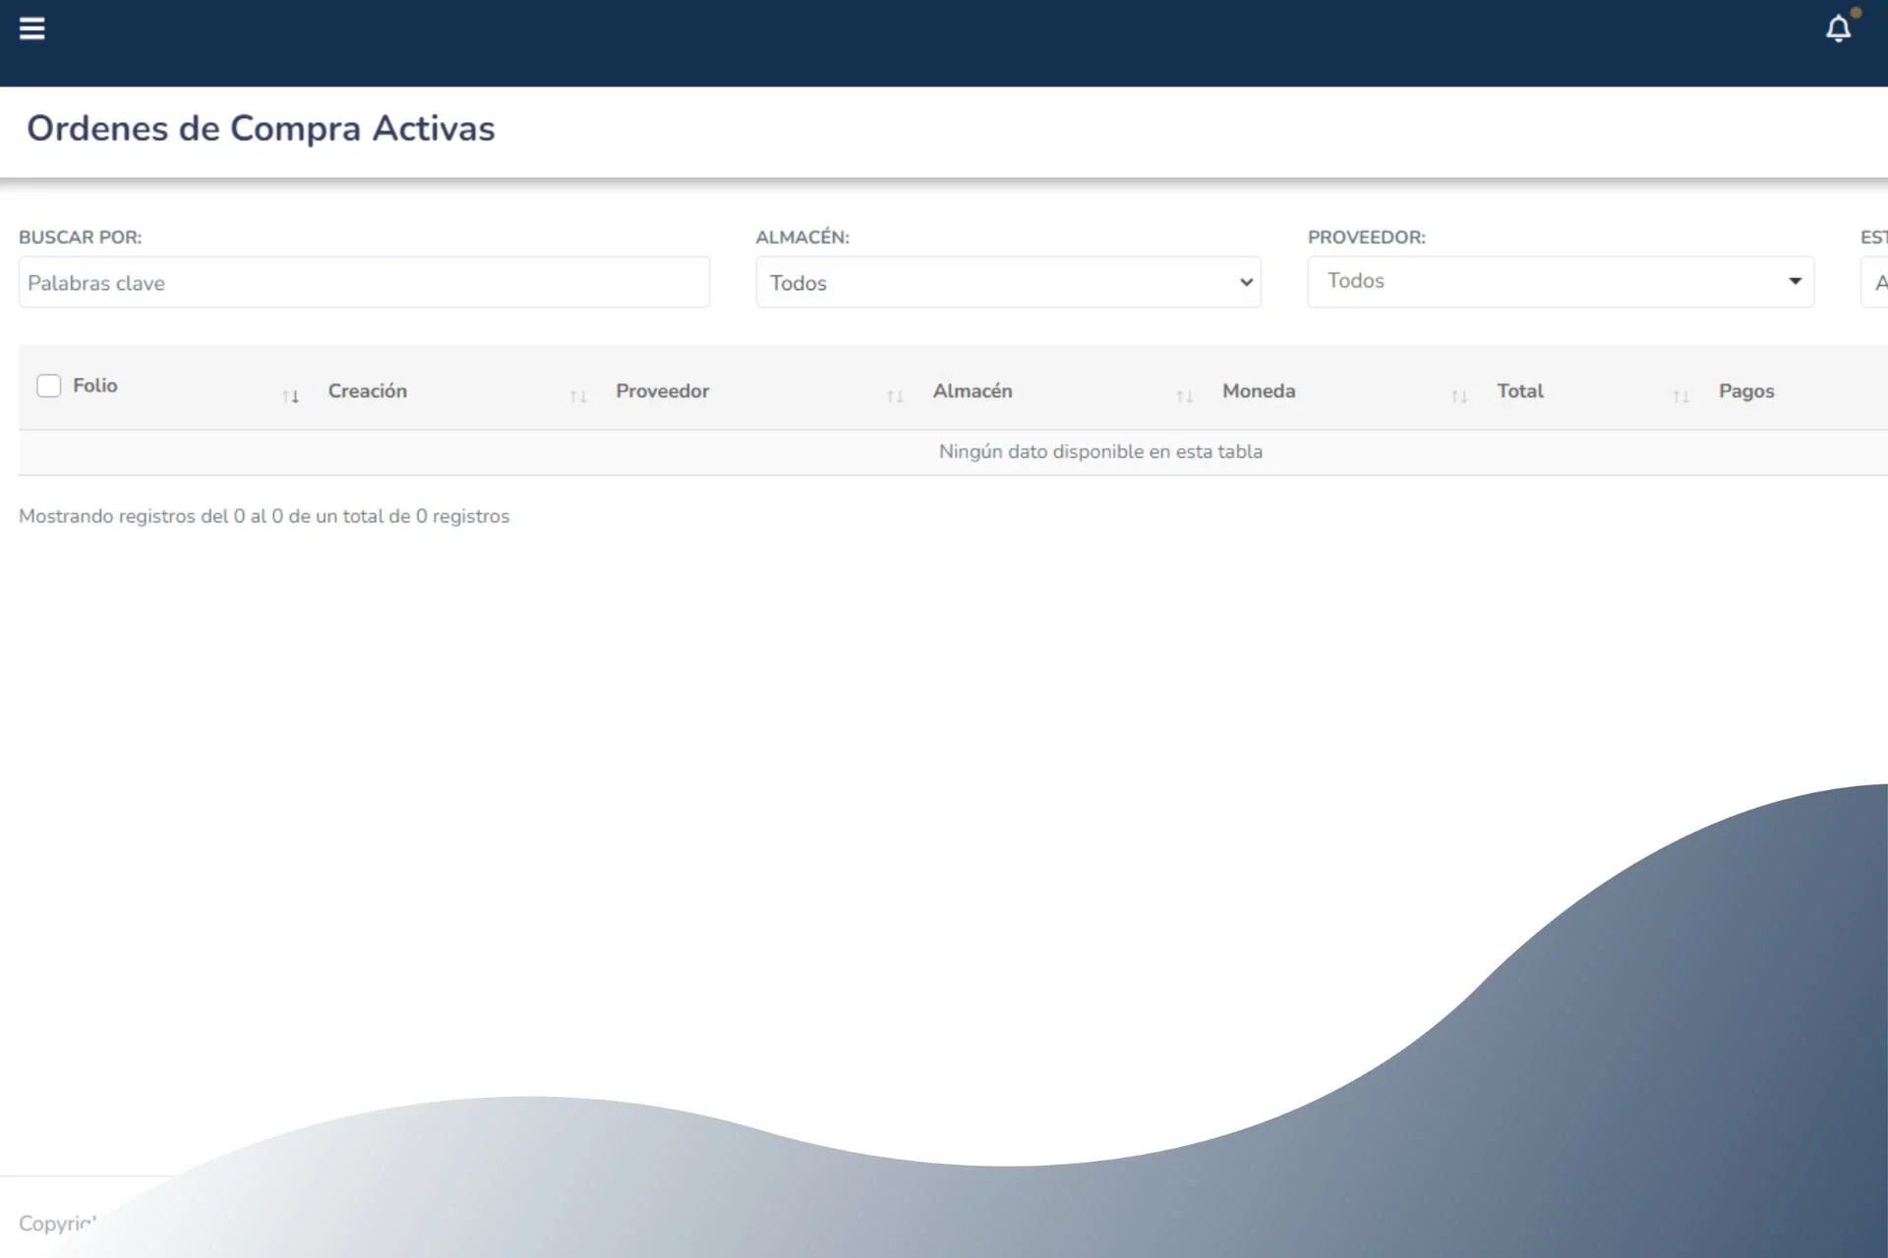Viewport: 1888px width, 1258px height.
Task: Click the 'Ningún dato disponible' empty table row
Action: tap(1099, 452)
